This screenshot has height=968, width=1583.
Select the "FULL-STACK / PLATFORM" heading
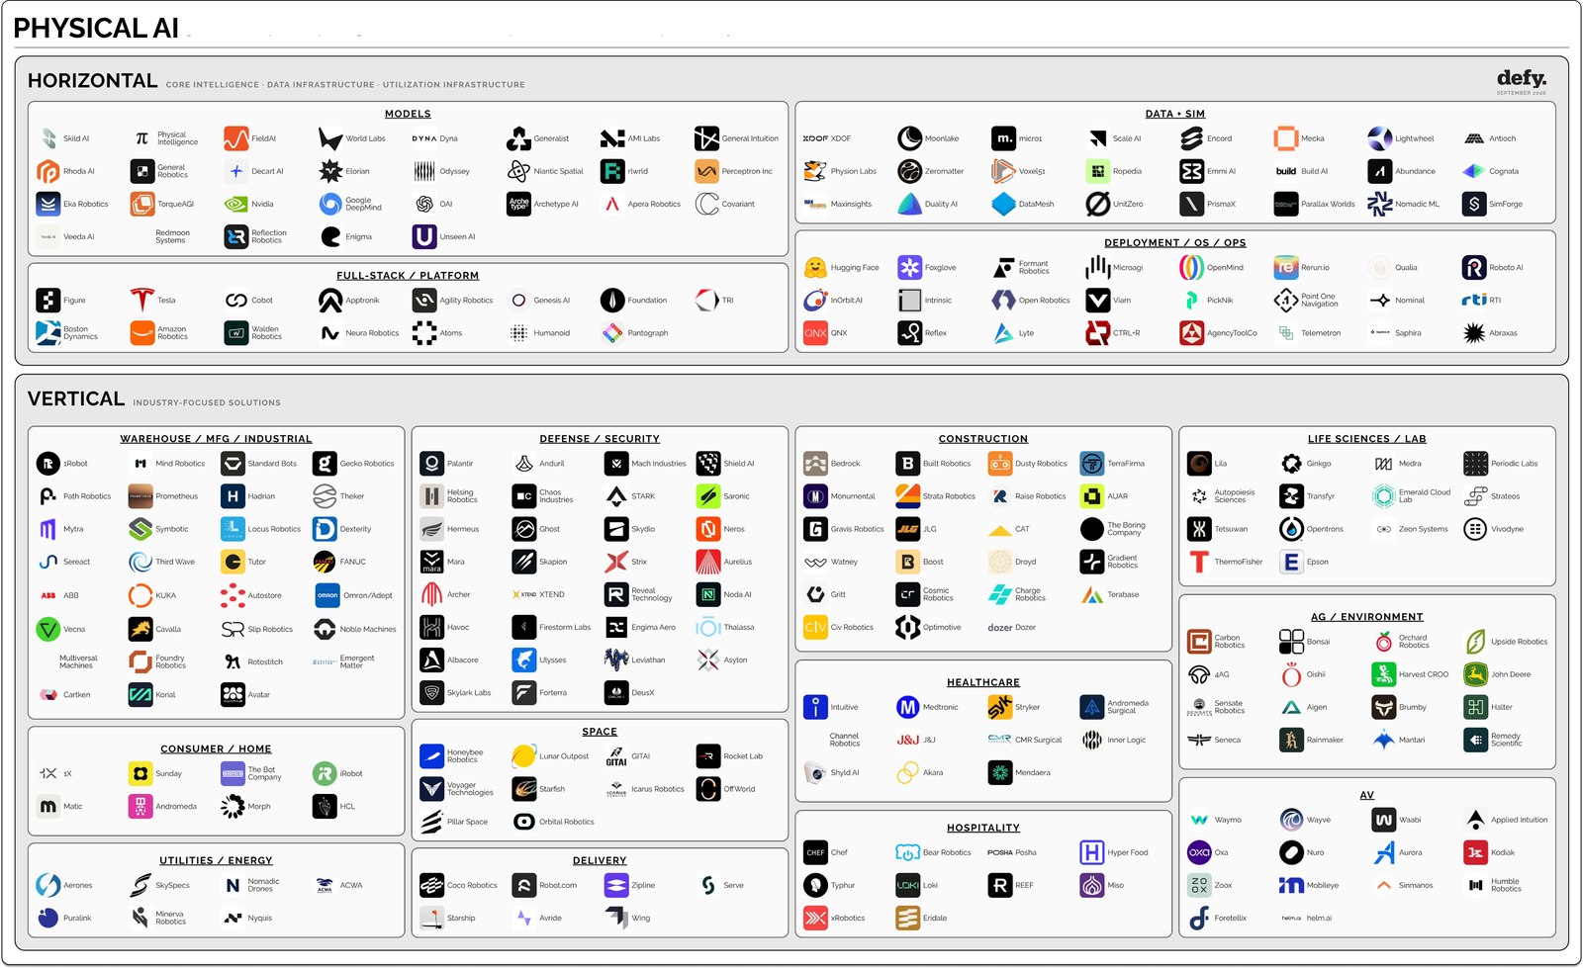[x=408, y=276]
